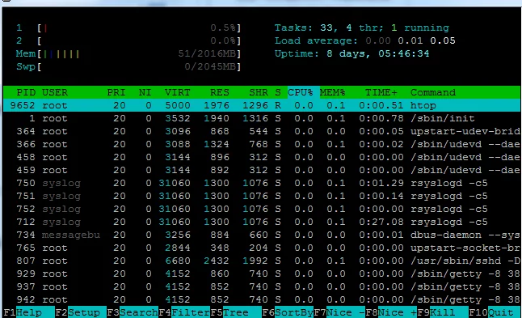Select the upstart-udev-brid process row, PID 364
The image size is (522, 318).
(262, 131)
